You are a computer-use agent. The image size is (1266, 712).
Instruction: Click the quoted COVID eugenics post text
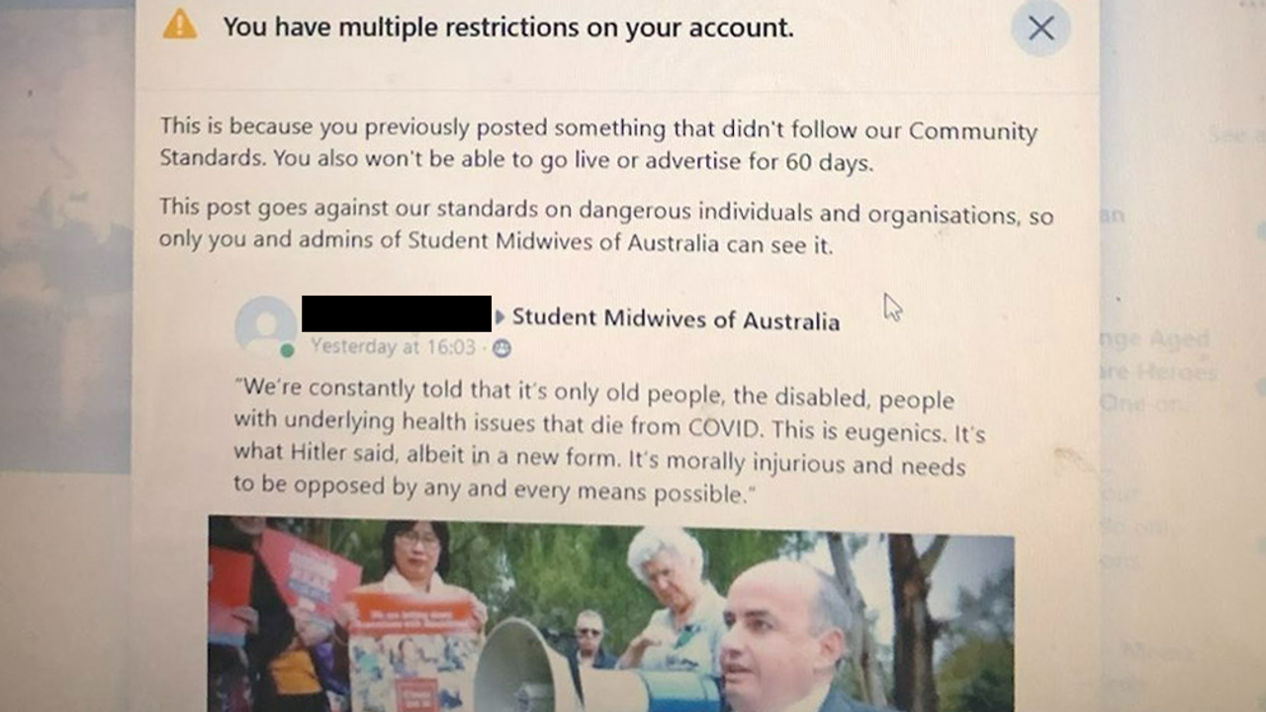tap(609, 441)
